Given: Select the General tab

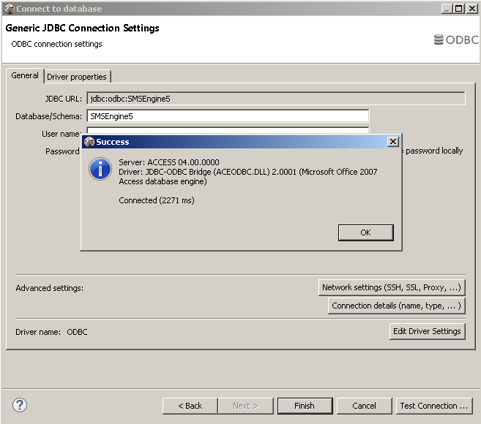Looking at the screenshot, I should coord(25,76).
